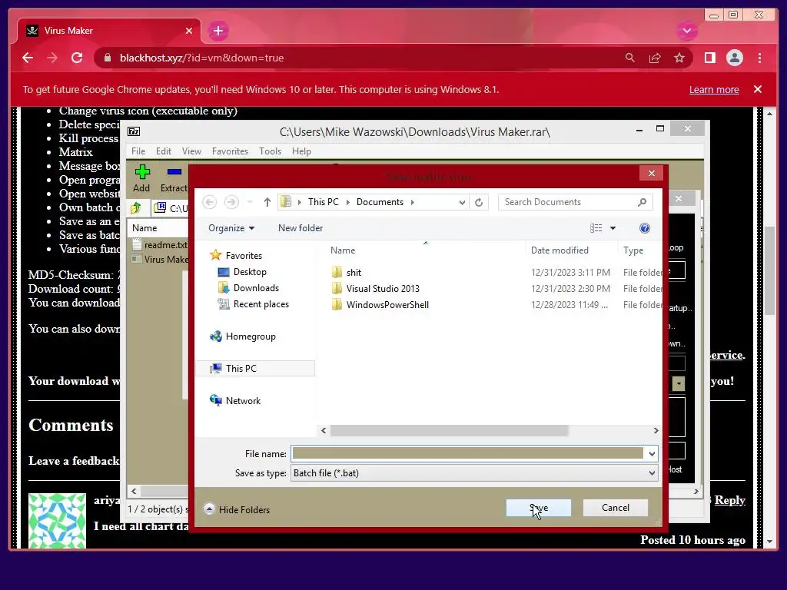Click the 7-Zip up-folder icon
The image size is (787, 590).
point(135,207)
